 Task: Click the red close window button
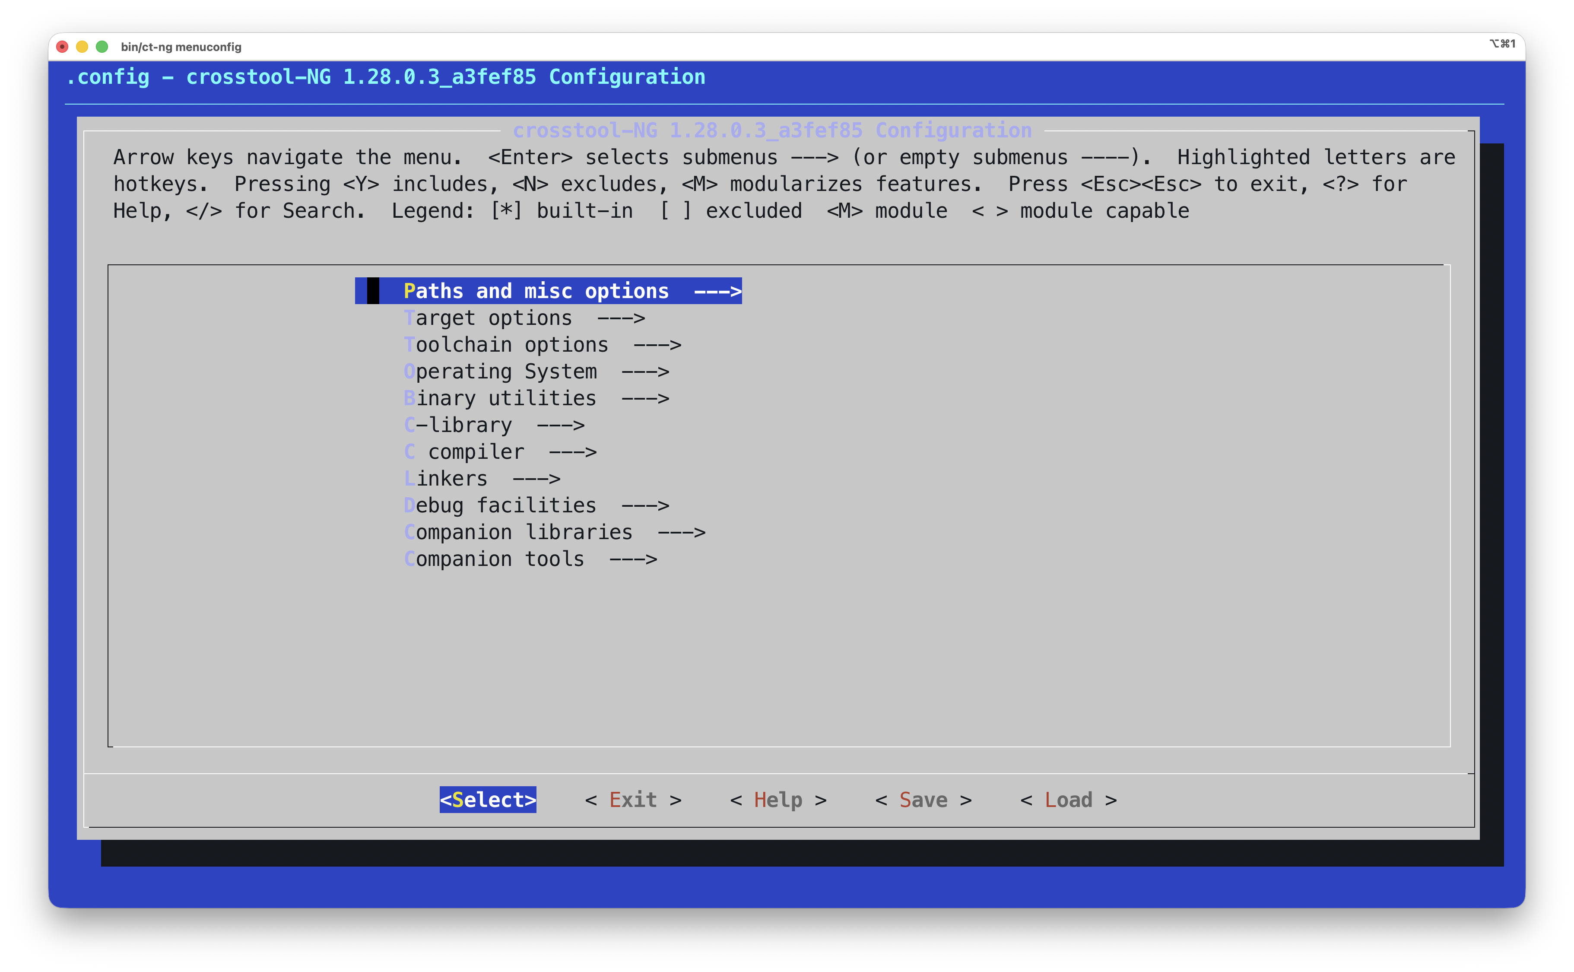click(x=62, y=47)
